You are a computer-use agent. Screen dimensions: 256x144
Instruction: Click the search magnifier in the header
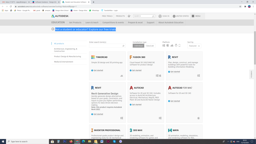point(153,16)
